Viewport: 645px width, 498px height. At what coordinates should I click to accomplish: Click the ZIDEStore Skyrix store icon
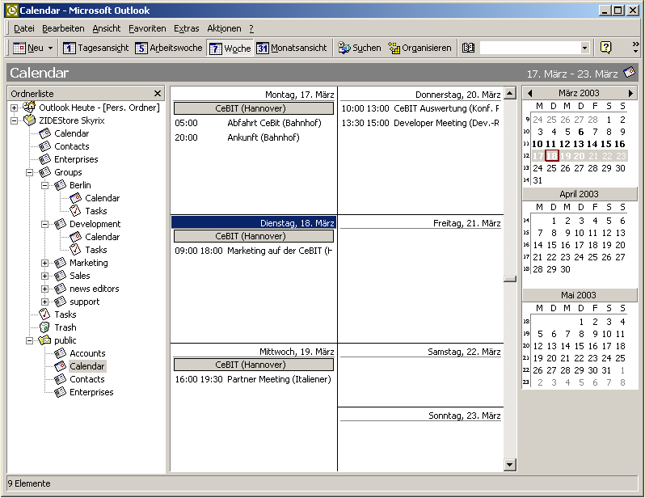coord(30,120)
